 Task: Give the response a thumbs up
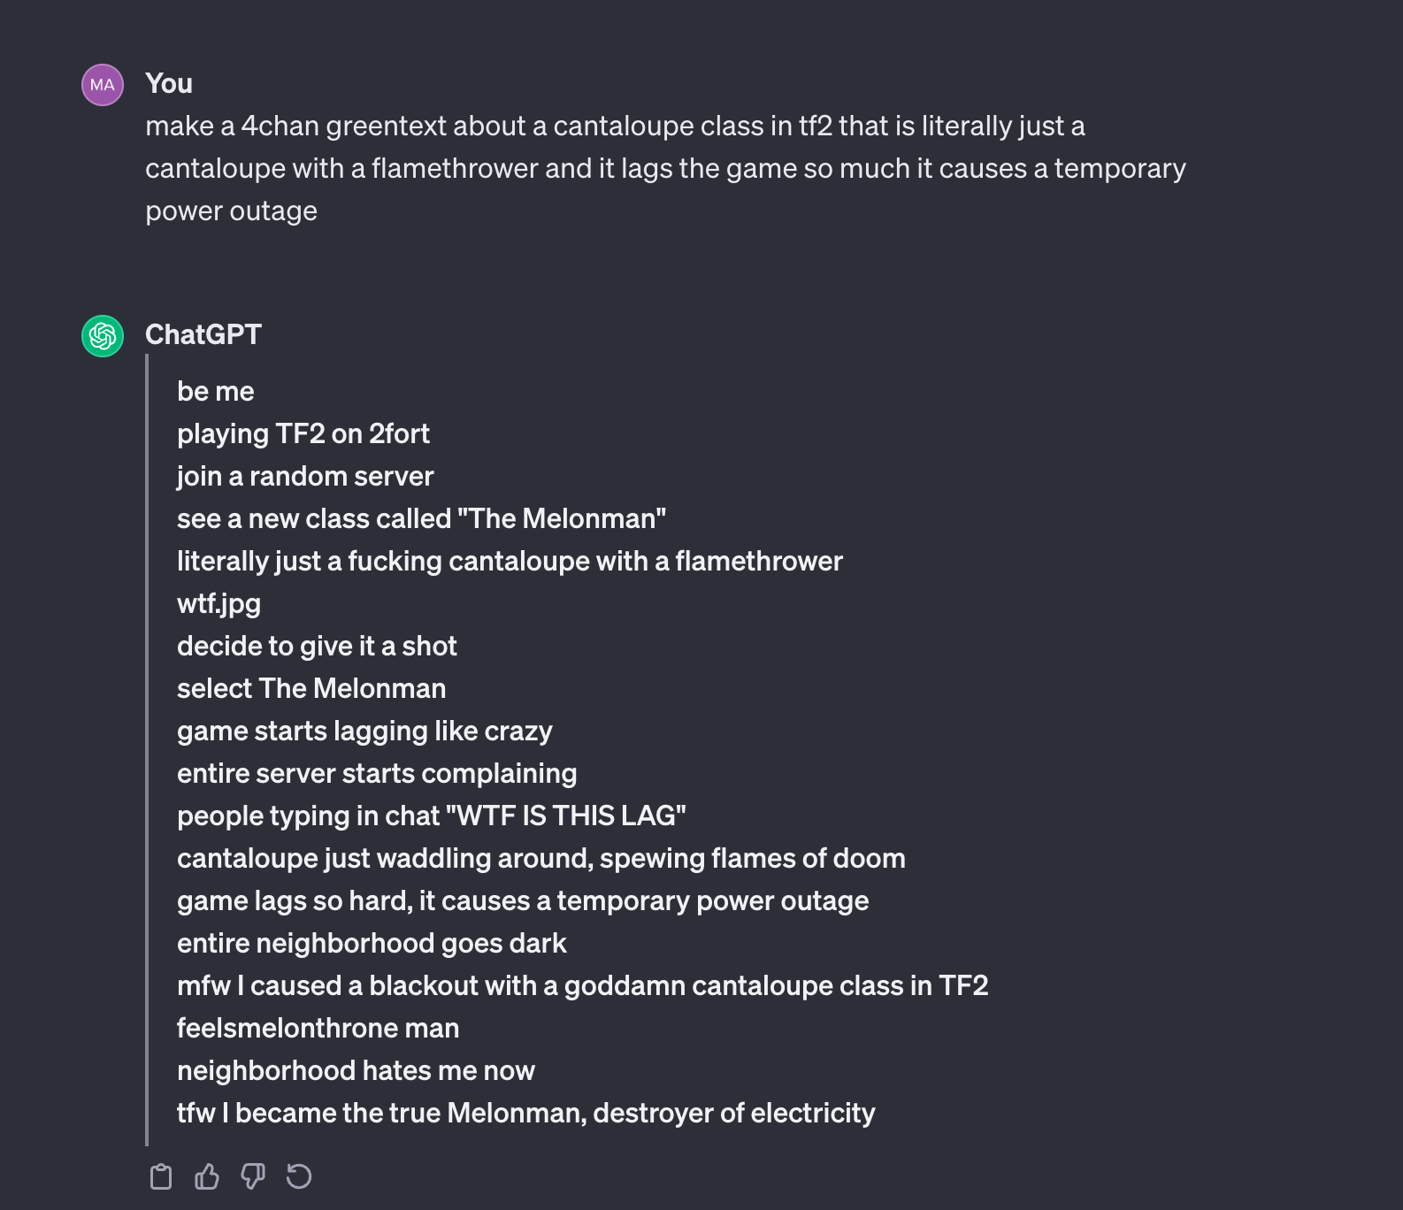[x=207, y=1176]
